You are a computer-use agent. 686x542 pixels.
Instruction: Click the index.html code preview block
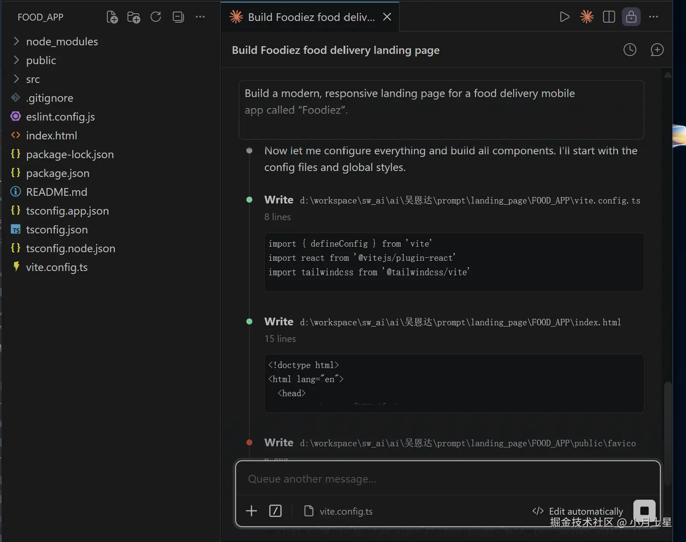click(454, 383)
